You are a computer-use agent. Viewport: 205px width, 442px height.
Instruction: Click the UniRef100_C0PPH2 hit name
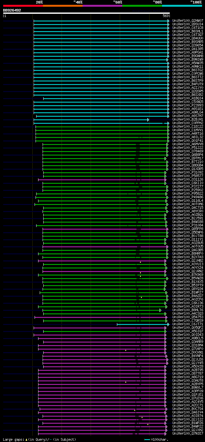[188, 123]
